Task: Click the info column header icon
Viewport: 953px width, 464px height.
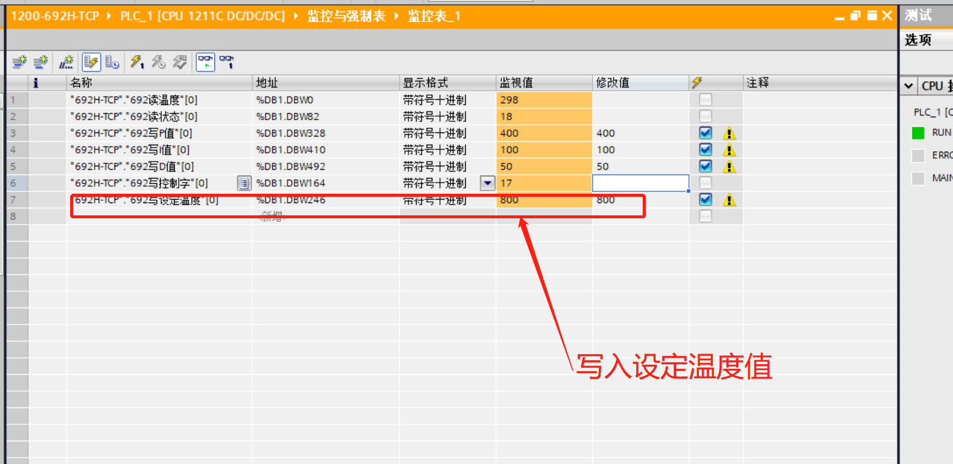Action: click(36, 83)
